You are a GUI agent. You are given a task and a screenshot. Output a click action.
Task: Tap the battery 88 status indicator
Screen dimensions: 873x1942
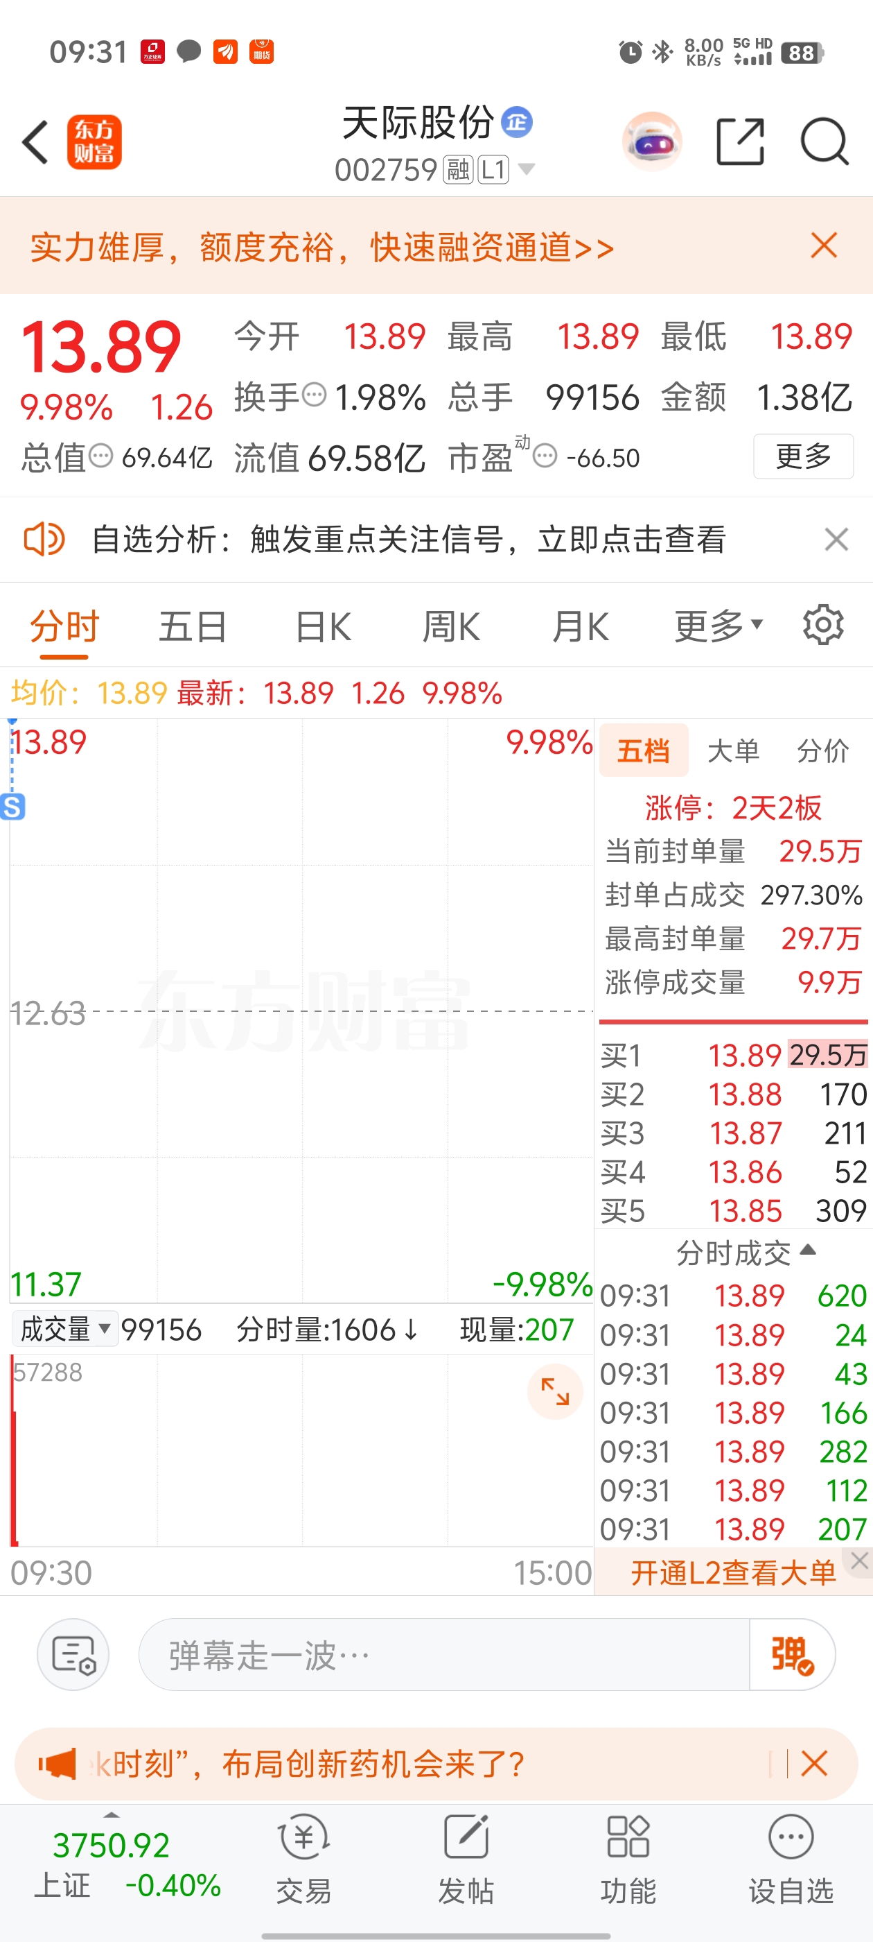(803, 53)
